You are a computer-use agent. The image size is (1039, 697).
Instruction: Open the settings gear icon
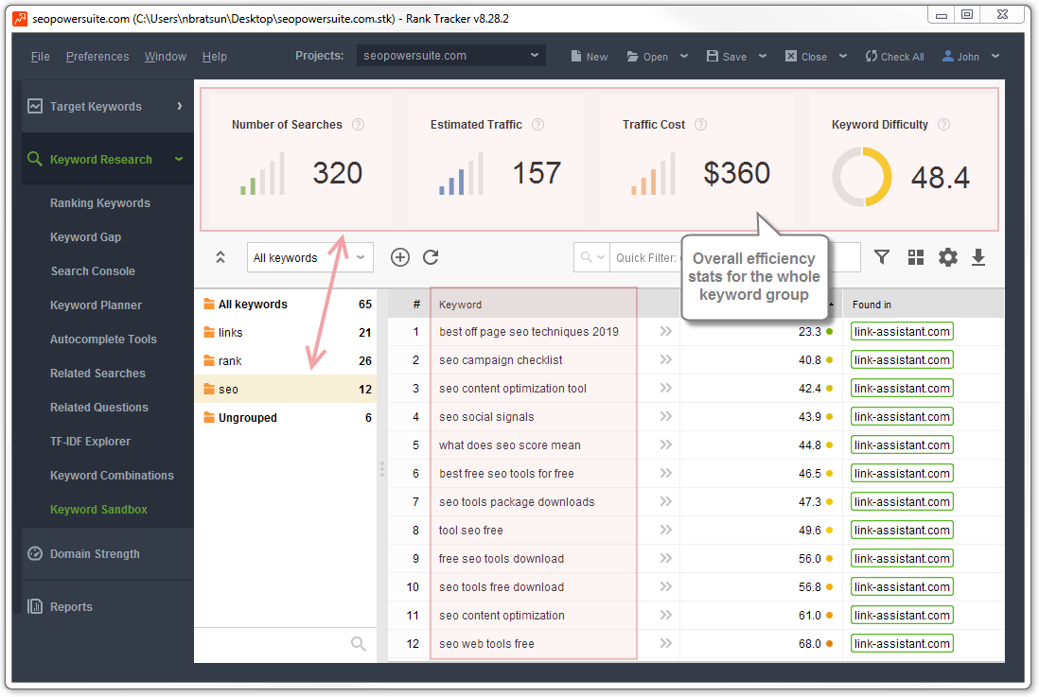[948, 257]
